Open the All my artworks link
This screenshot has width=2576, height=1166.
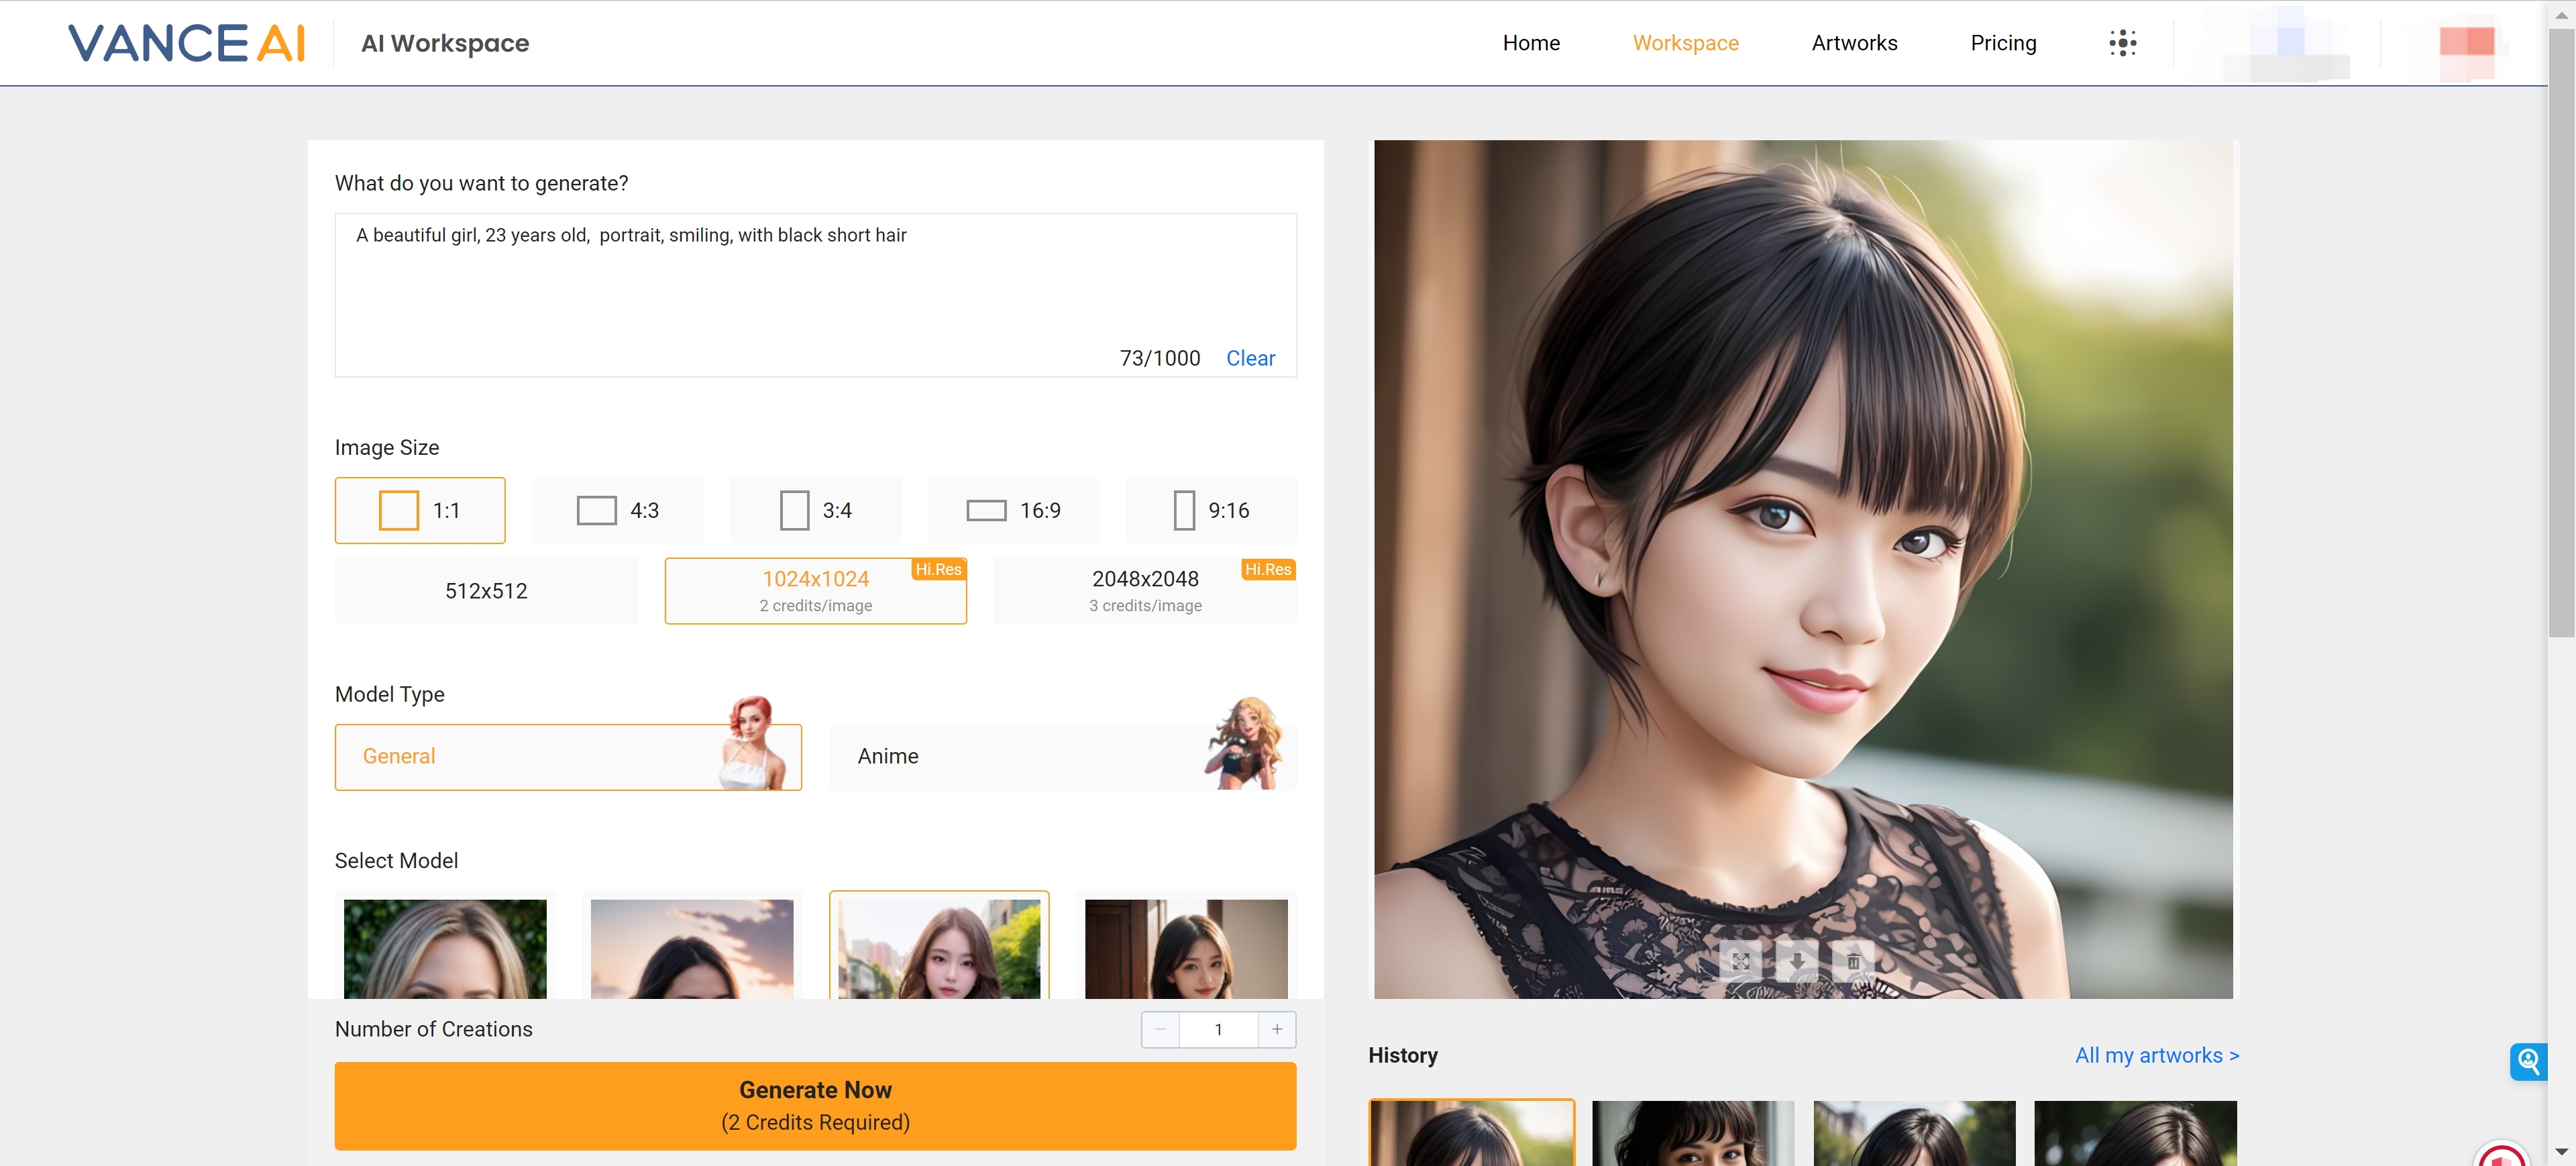(x=2156, y=1055)
